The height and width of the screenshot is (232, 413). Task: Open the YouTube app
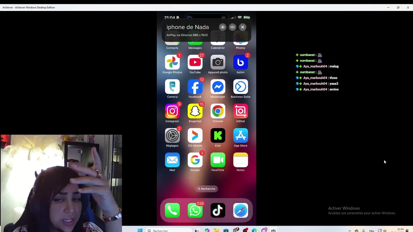click(x=195, y=62)
